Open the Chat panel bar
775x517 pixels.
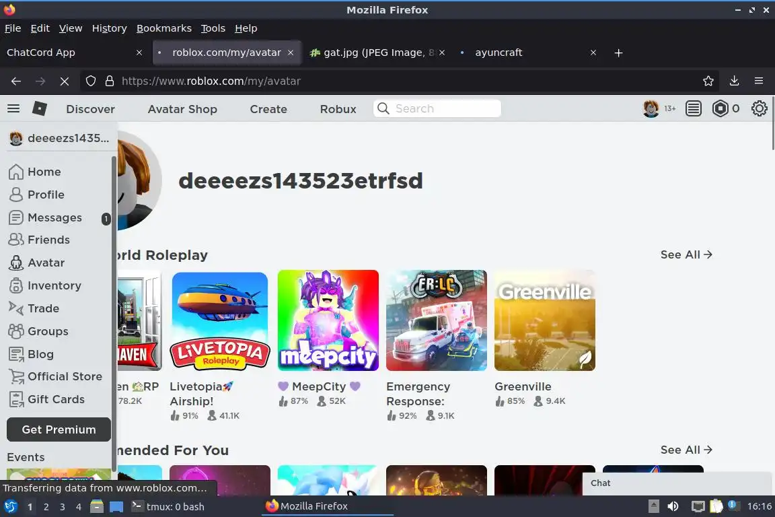point(677,483)
